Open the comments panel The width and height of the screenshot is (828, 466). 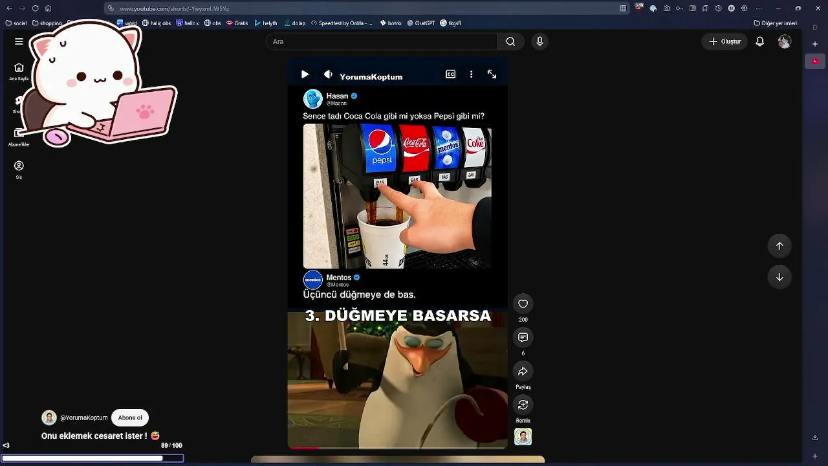tap(523, 337)
